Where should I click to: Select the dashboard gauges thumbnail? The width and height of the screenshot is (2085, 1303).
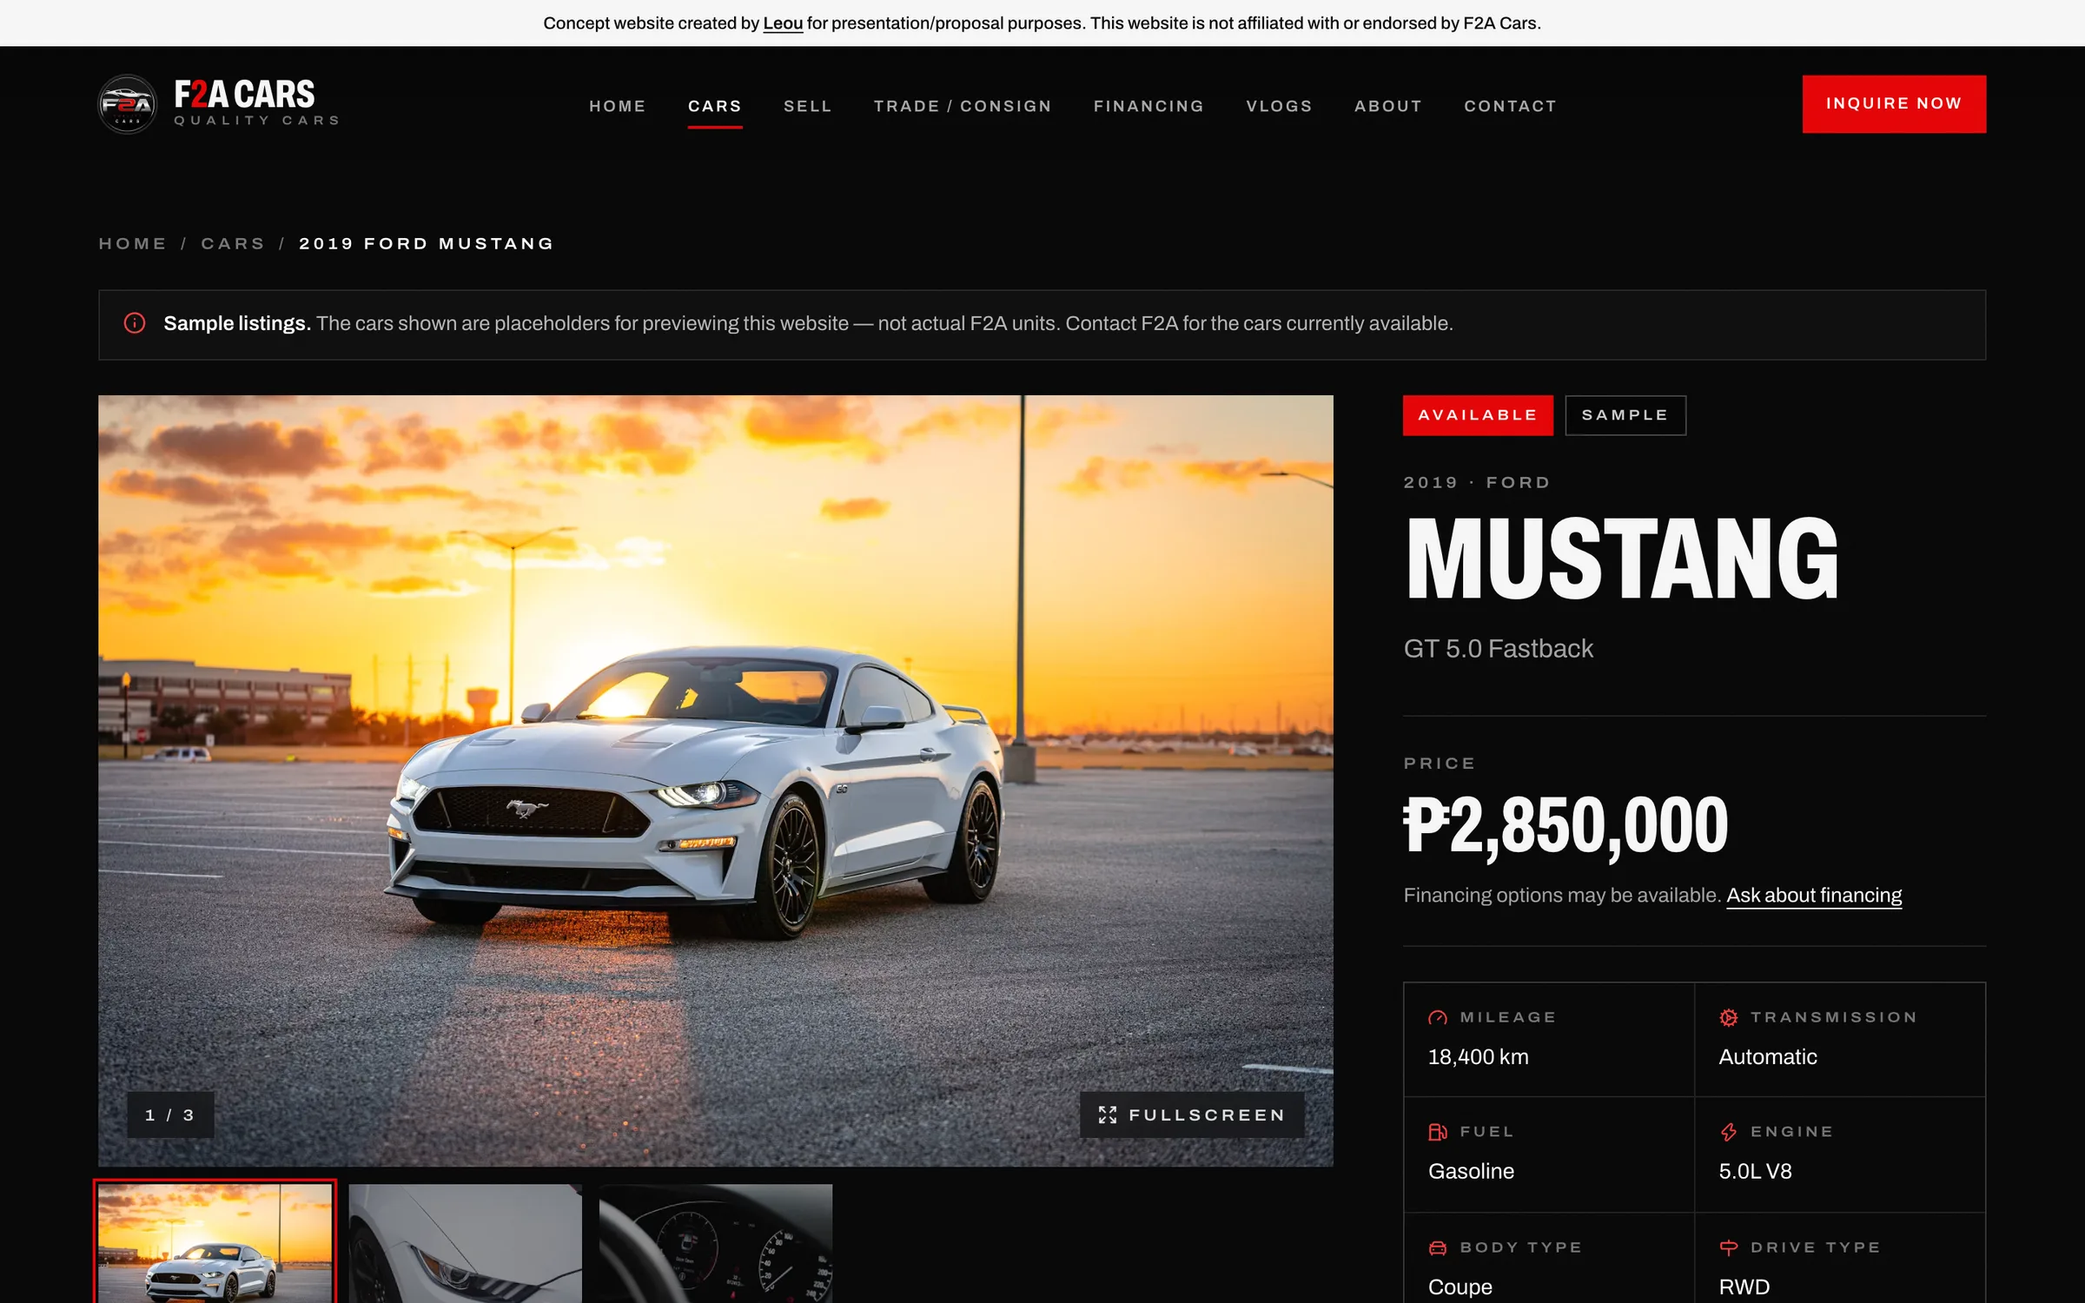(x=715, y=1243)
